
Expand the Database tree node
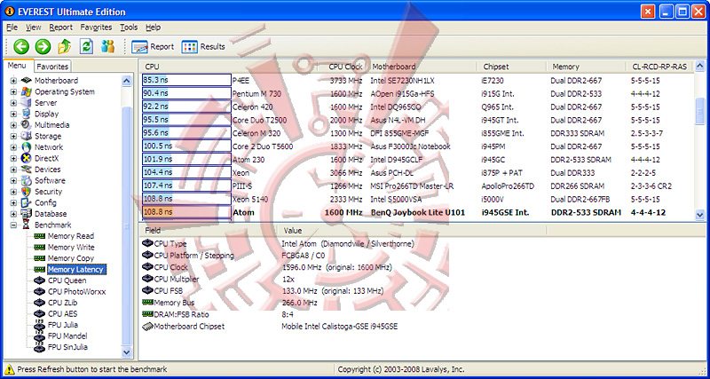click(13, 214)
